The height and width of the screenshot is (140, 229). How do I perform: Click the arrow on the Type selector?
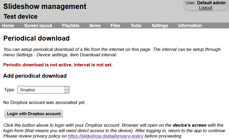click(67, 90)
